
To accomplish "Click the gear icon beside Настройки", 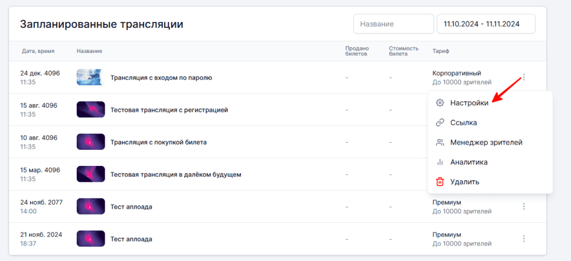I will click(440, 103).
